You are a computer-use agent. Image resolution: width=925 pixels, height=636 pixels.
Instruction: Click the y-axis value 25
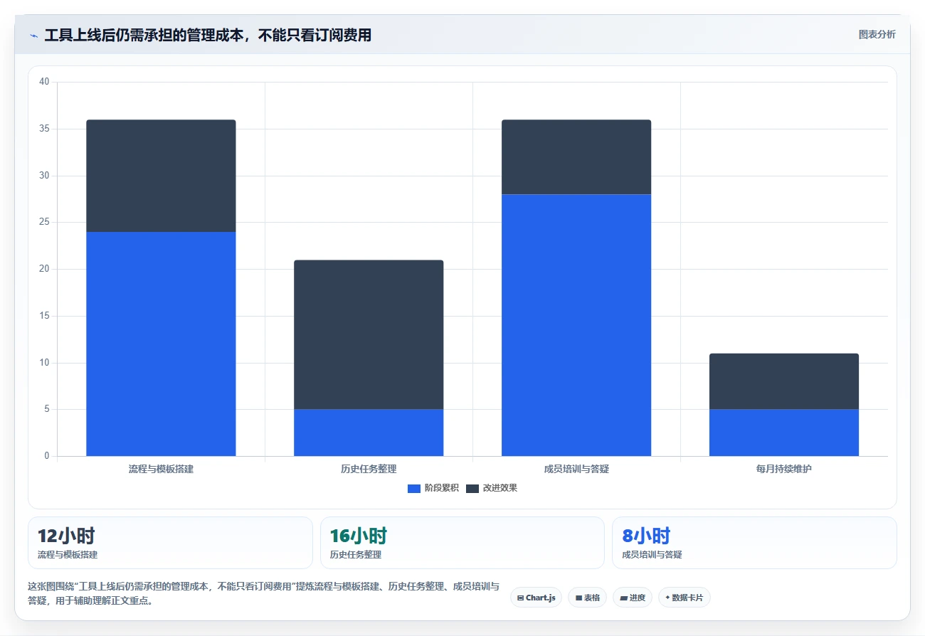pyautogui.click(x=44, y=222)
